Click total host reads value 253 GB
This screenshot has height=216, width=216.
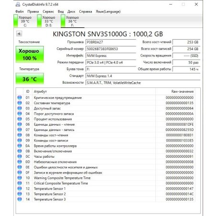click(186, 42)
